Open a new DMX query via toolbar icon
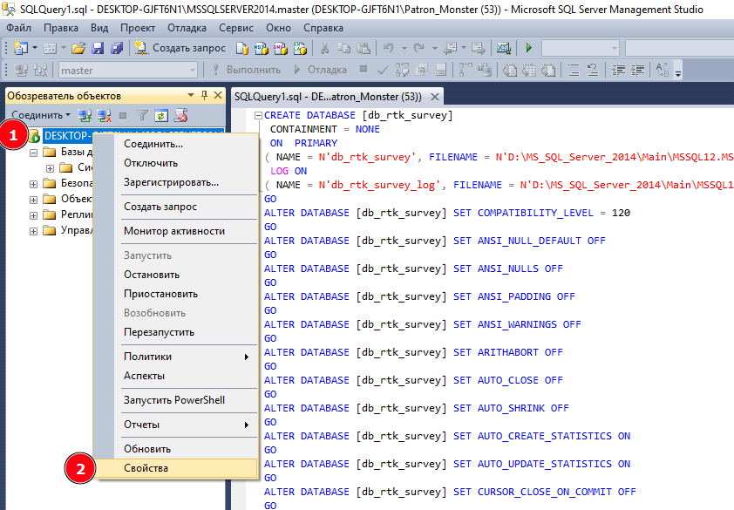This screenshot has height=510, width=734. click(280, 48)
